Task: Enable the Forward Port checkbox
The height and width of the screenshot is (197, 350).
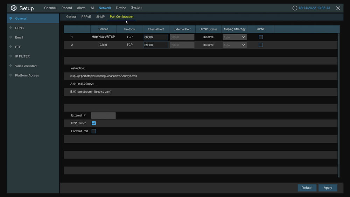Action: [x=94, y=131]
